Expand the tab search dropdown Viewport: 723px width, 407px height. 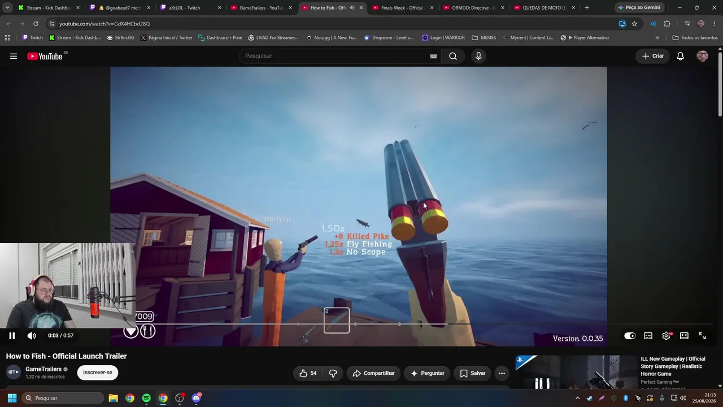(x=7, y=8)
